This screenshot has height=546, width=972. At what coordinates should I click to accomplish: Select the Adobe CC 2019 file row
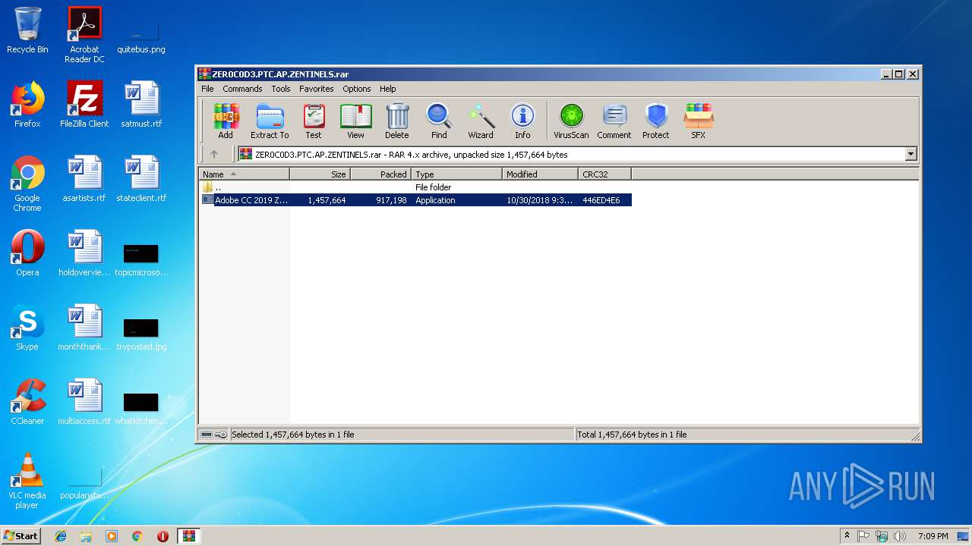point(415,200)
